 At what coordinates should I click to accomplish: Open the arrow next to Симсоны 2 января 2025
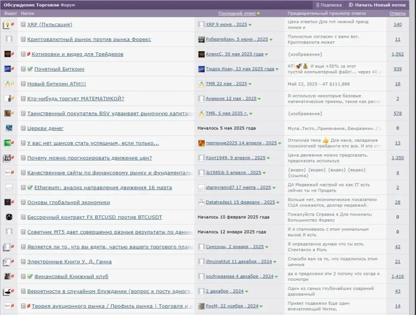266,247
